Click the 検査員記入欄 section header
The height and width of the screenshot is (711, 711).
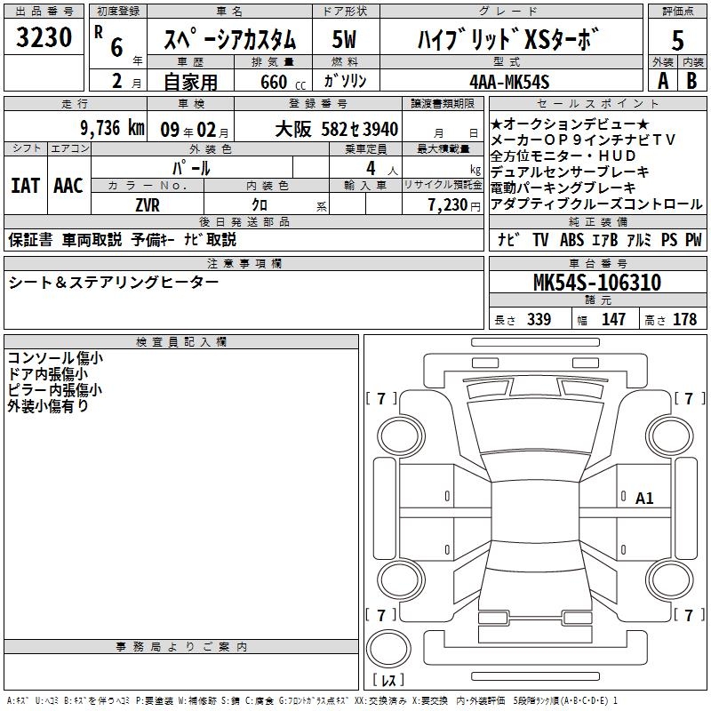click(x=181, y=342)
